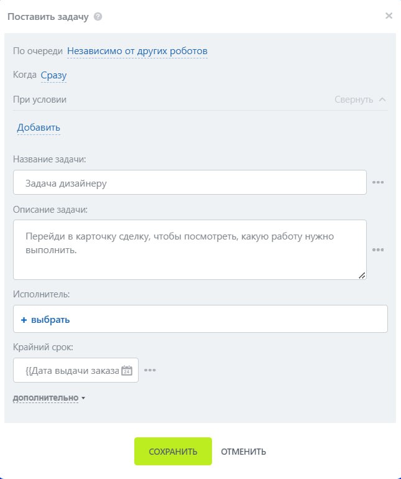Open the queue order dropdown link
The width and height of the screenshot is (401, 479).
[137, 51]
